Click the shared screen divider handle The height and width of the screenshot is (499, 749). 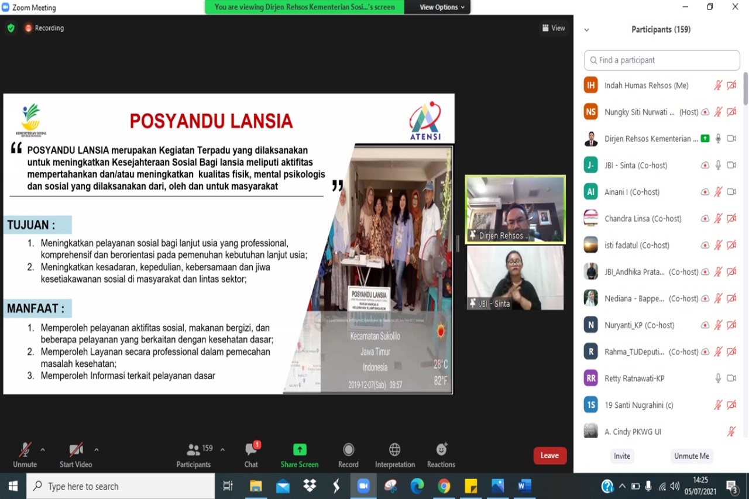tap(458, 244)
